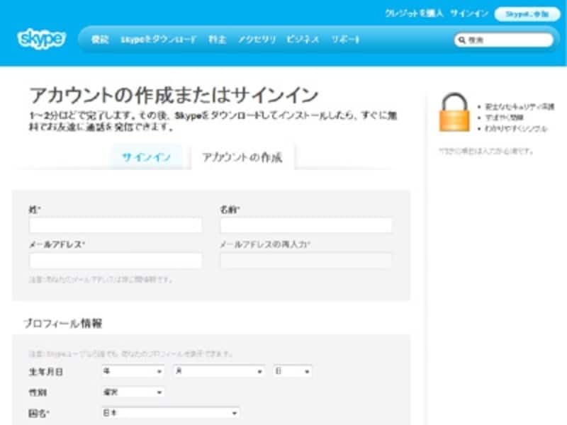Focus the header search box
The width and height of the screenshot is (567, 425).
[x=504, y=40]
